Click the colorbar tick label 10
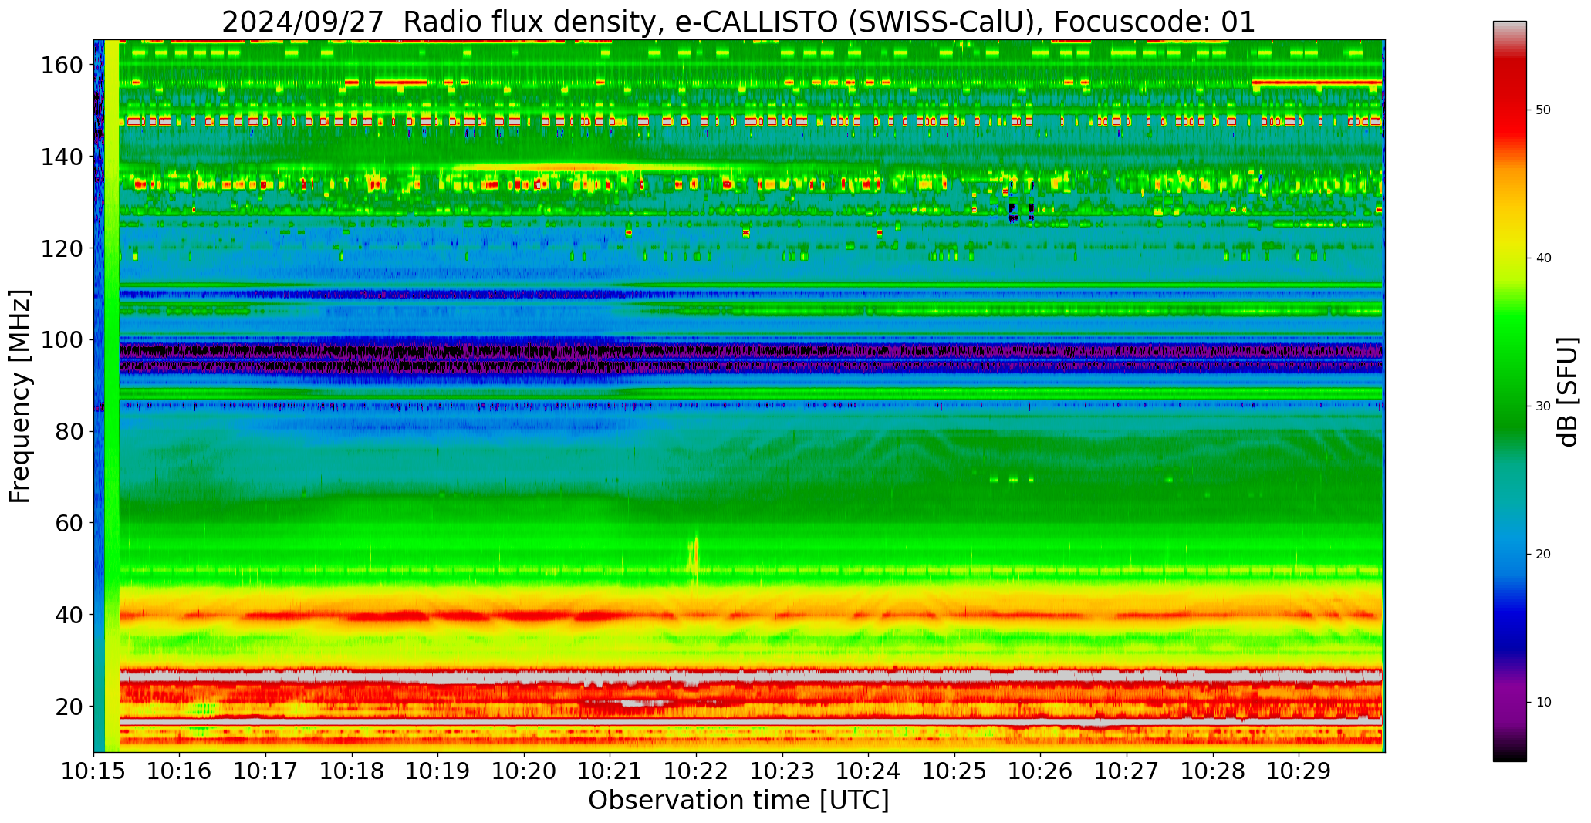This screenshot has width=1591, height=823. (1543, 703)
